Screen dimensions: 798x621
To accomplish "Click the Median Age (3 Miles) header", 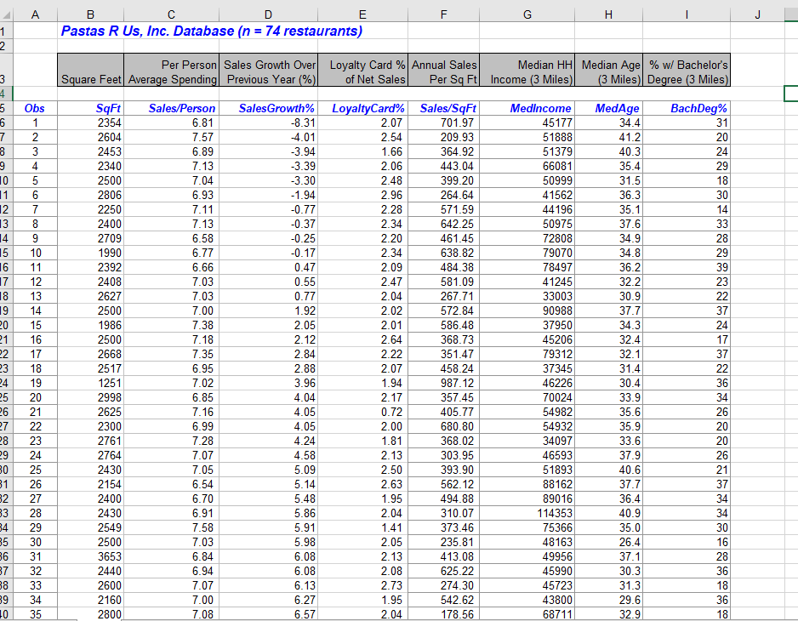I will point(608,70).
